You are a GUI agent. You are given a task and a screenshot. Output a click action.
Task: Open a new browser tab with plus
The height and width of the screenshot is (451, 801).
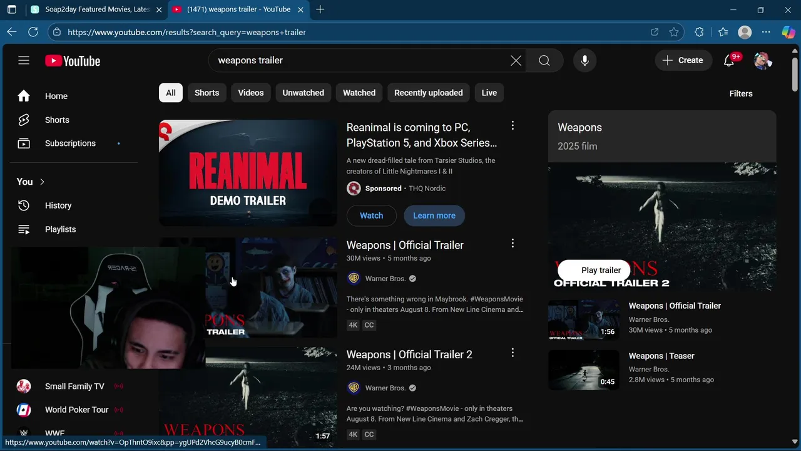pyautogui.click(x=320, y=9)
